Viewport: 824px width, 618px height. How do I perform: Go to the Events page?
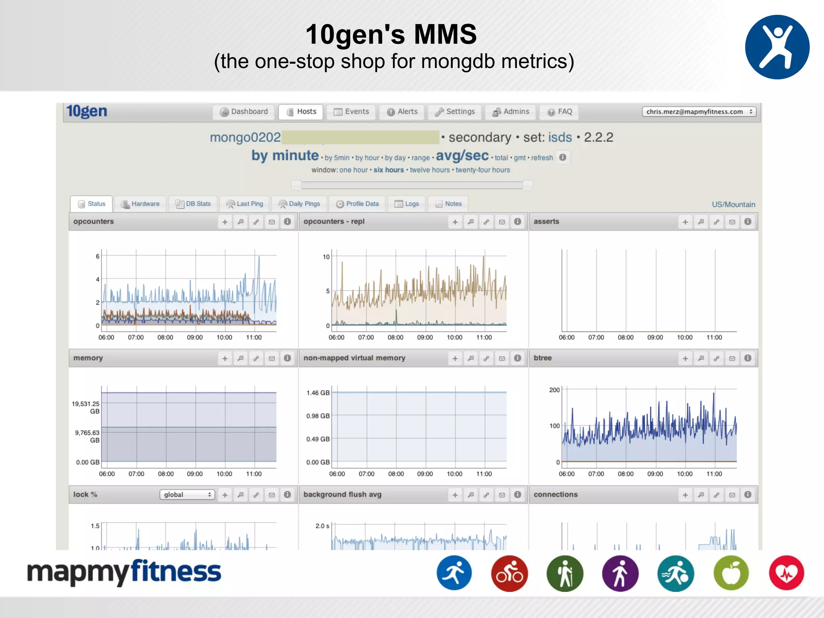tap(351, 112)
